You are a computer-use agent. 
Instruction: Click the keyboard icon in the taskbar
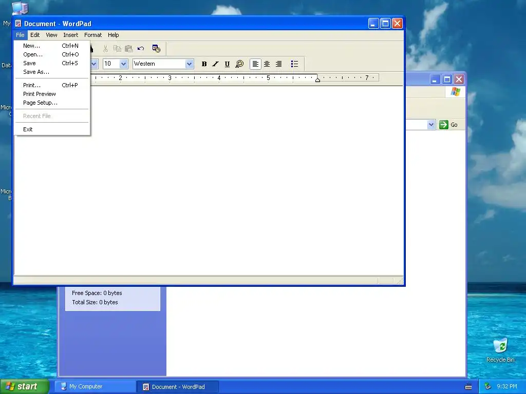click(468, 387)
